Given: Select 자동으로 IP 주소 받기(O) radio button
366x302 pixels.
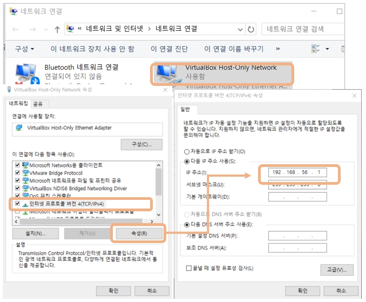Looking at the screenshot, I should pyautogui.click(x=186, y=152).
